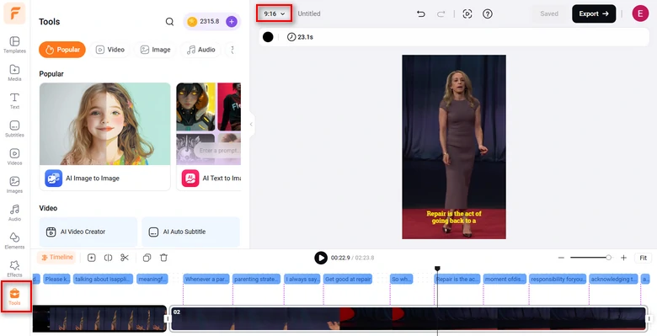Screen dimensions: 657x336
Task: Open the Templates sidebar panel
Action: click(x=14, y=45)
